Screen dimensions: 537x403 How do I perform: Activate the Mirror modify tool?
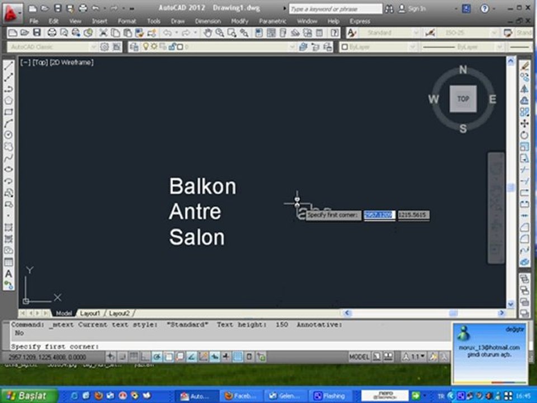[x=524, y=89]
